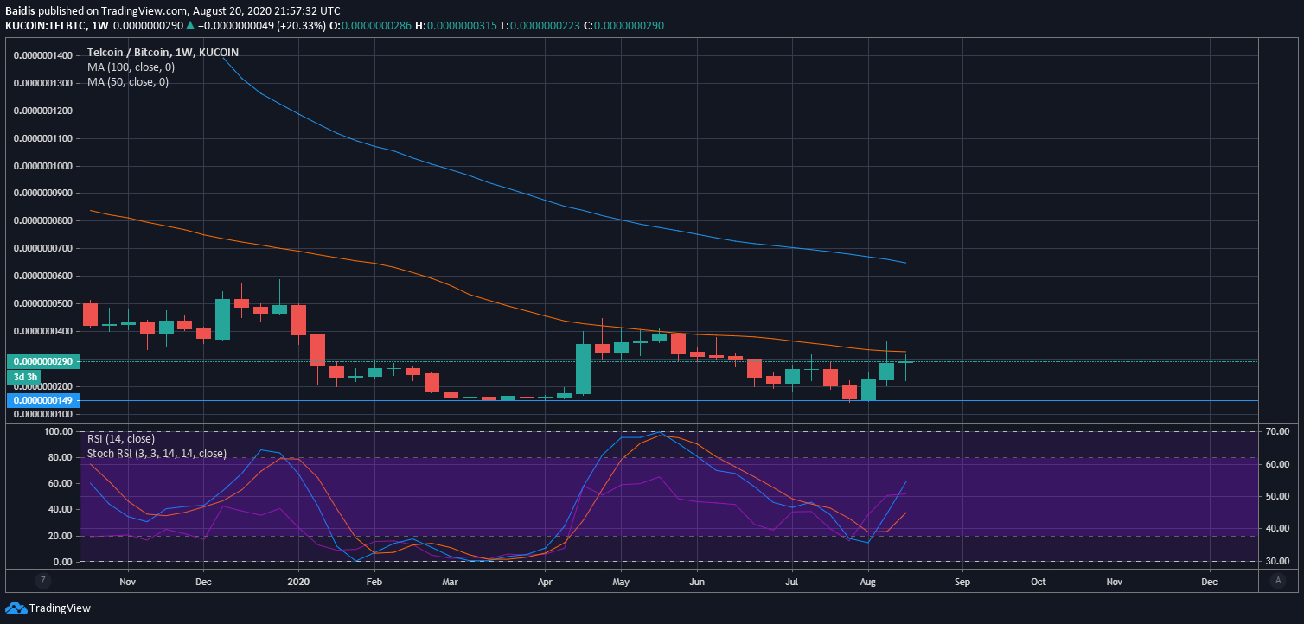
Task: Click the 0.0000000800 price axis label
Action: (x=42, y=221)
